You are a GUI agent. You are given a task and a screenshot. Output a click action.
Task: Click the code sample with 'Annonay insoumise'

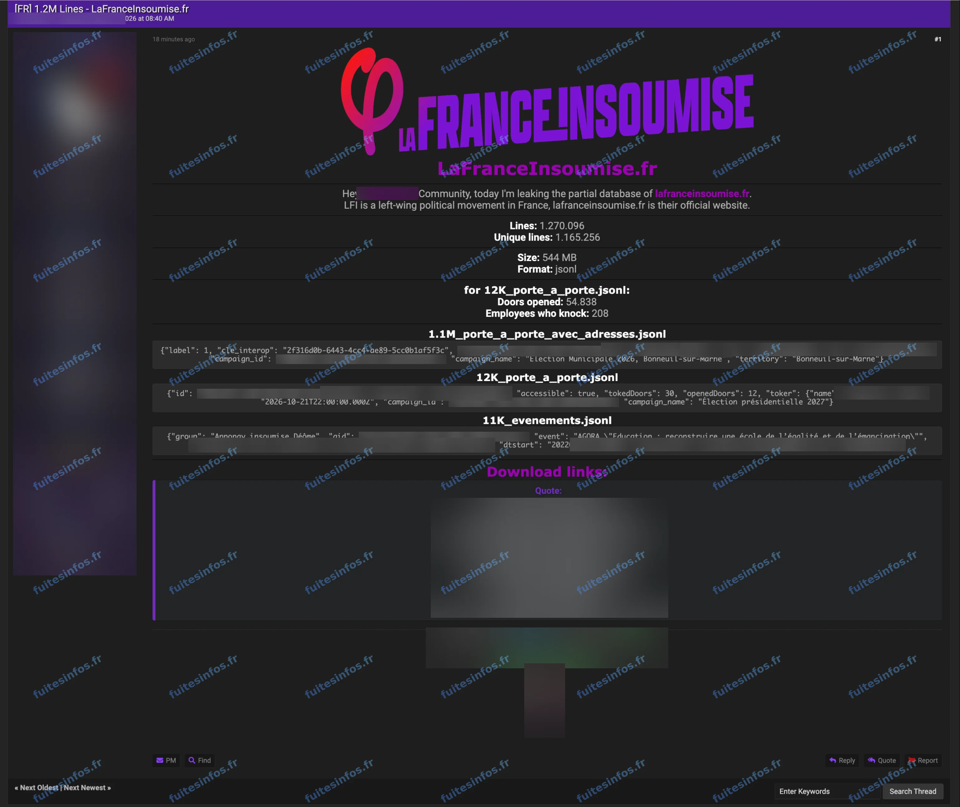(547, 440)
